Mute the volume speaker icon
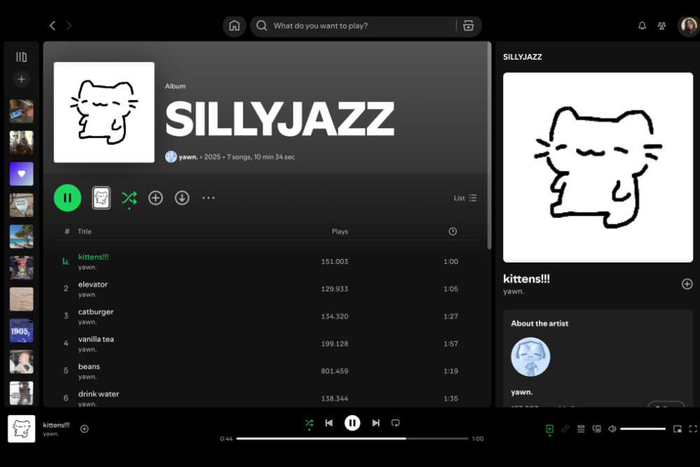Screen dimensions: 700x467 click(612, 428)
